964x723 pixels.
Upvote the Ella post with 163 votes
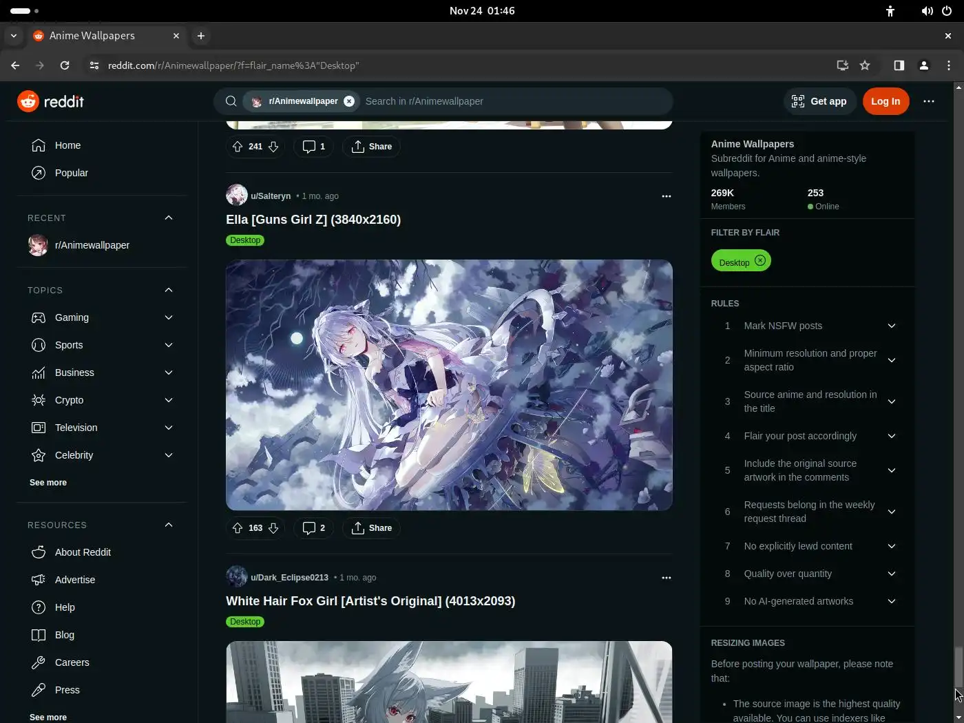[x=238, y=528]
